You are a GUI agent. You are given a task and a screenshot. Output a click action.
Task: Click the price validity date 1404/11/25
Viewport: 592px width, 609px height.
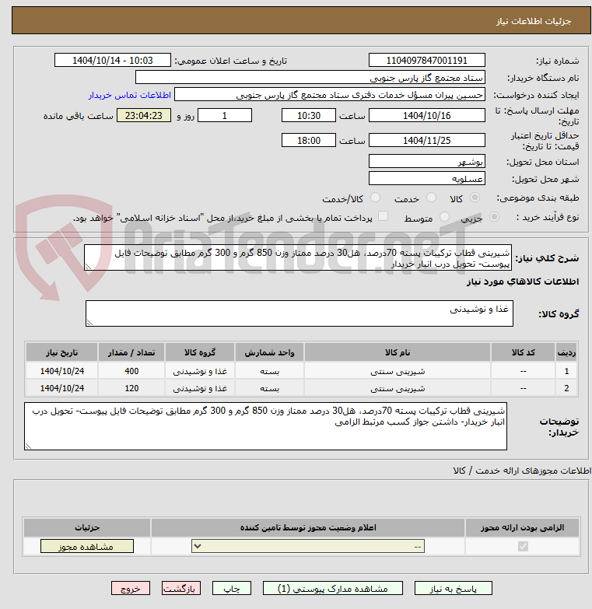[426, 140]
